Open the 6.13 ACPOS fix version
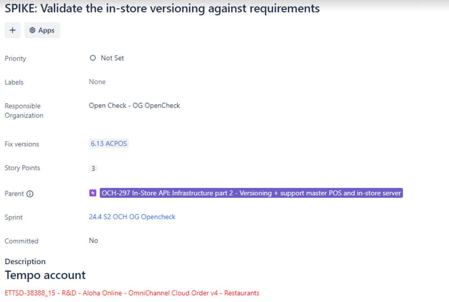 [109, 144]
